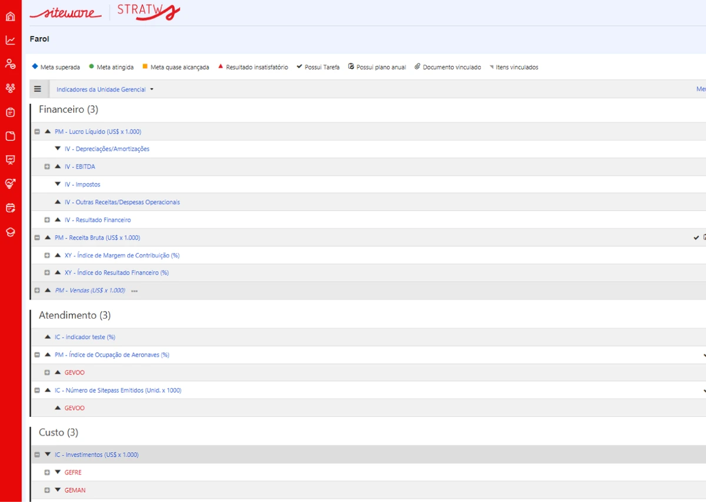706x502 pixels.
Task: Open IV - Depreciações/Amortizações link
Action: pyautogui.click(x=107, y=149)
